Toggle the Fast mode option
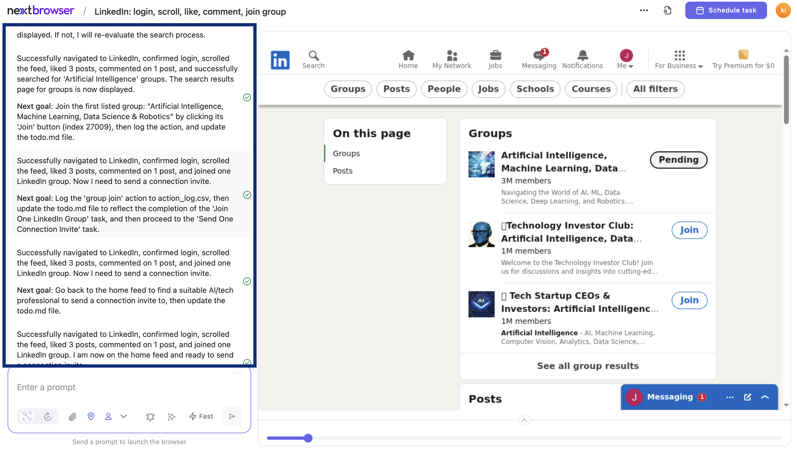Viewport: 797px width, 455px height. pyautogui.click(x=201, y=416)
